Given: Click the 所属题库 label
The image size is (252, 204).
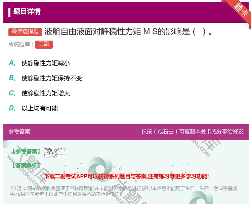Looking at the screenshot, I should point(21,44).
